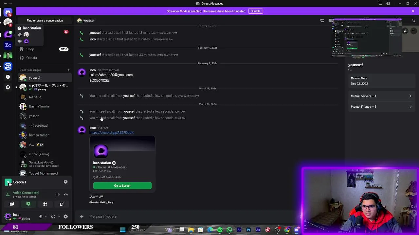
Task: Open the Shop tab
Action: (45, 49)
